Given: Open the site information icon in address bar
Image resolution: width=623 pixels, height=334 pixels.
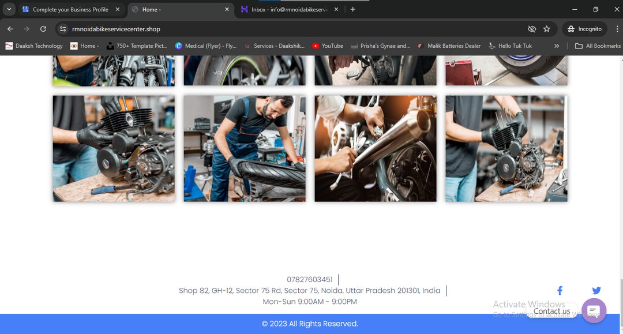Looking at the screenshot, I should coord(63,29).
